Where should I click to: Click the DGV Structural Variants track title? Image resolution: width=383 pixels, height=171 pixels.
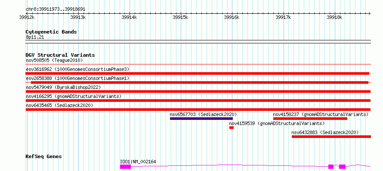60,55
